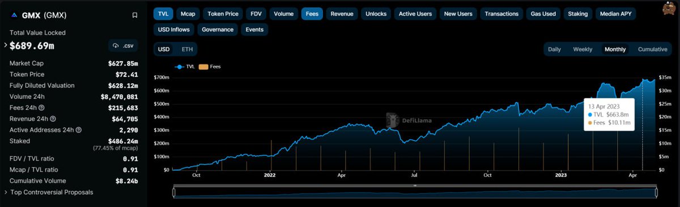Click the 2022 x-axis label

(270, 175)
